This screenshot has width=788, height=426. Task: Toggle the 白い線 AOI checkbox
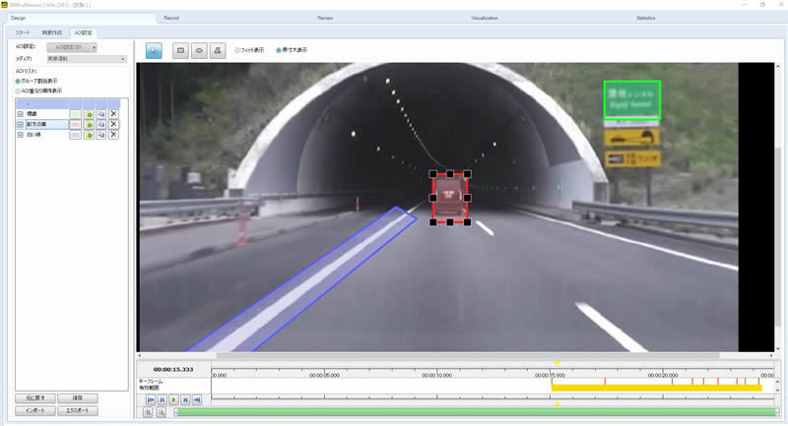tap(21, 135)
